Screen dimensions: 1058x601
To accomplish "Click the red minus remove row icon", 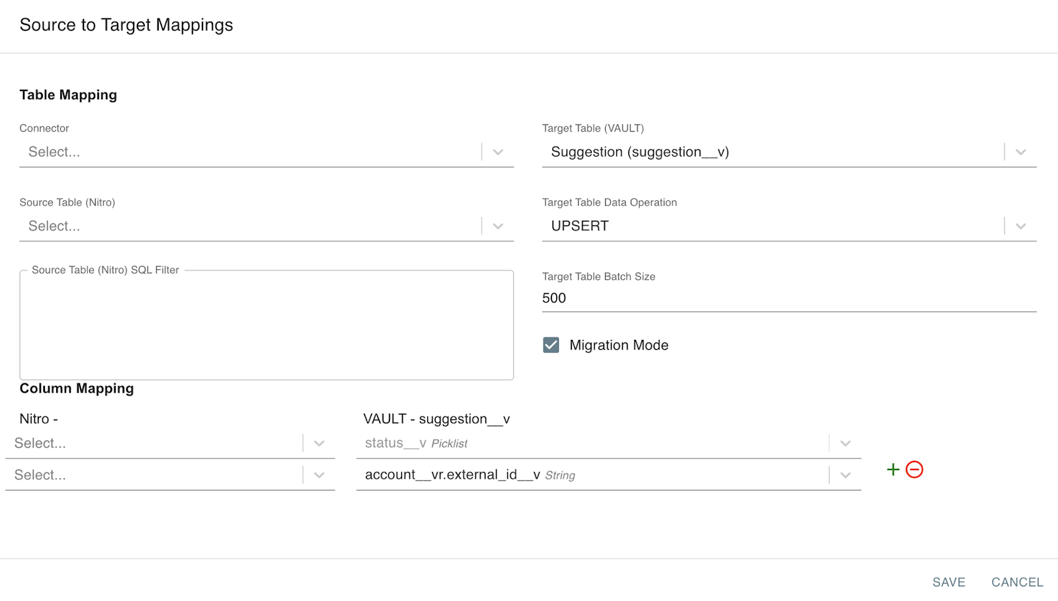I will (915, 469).
